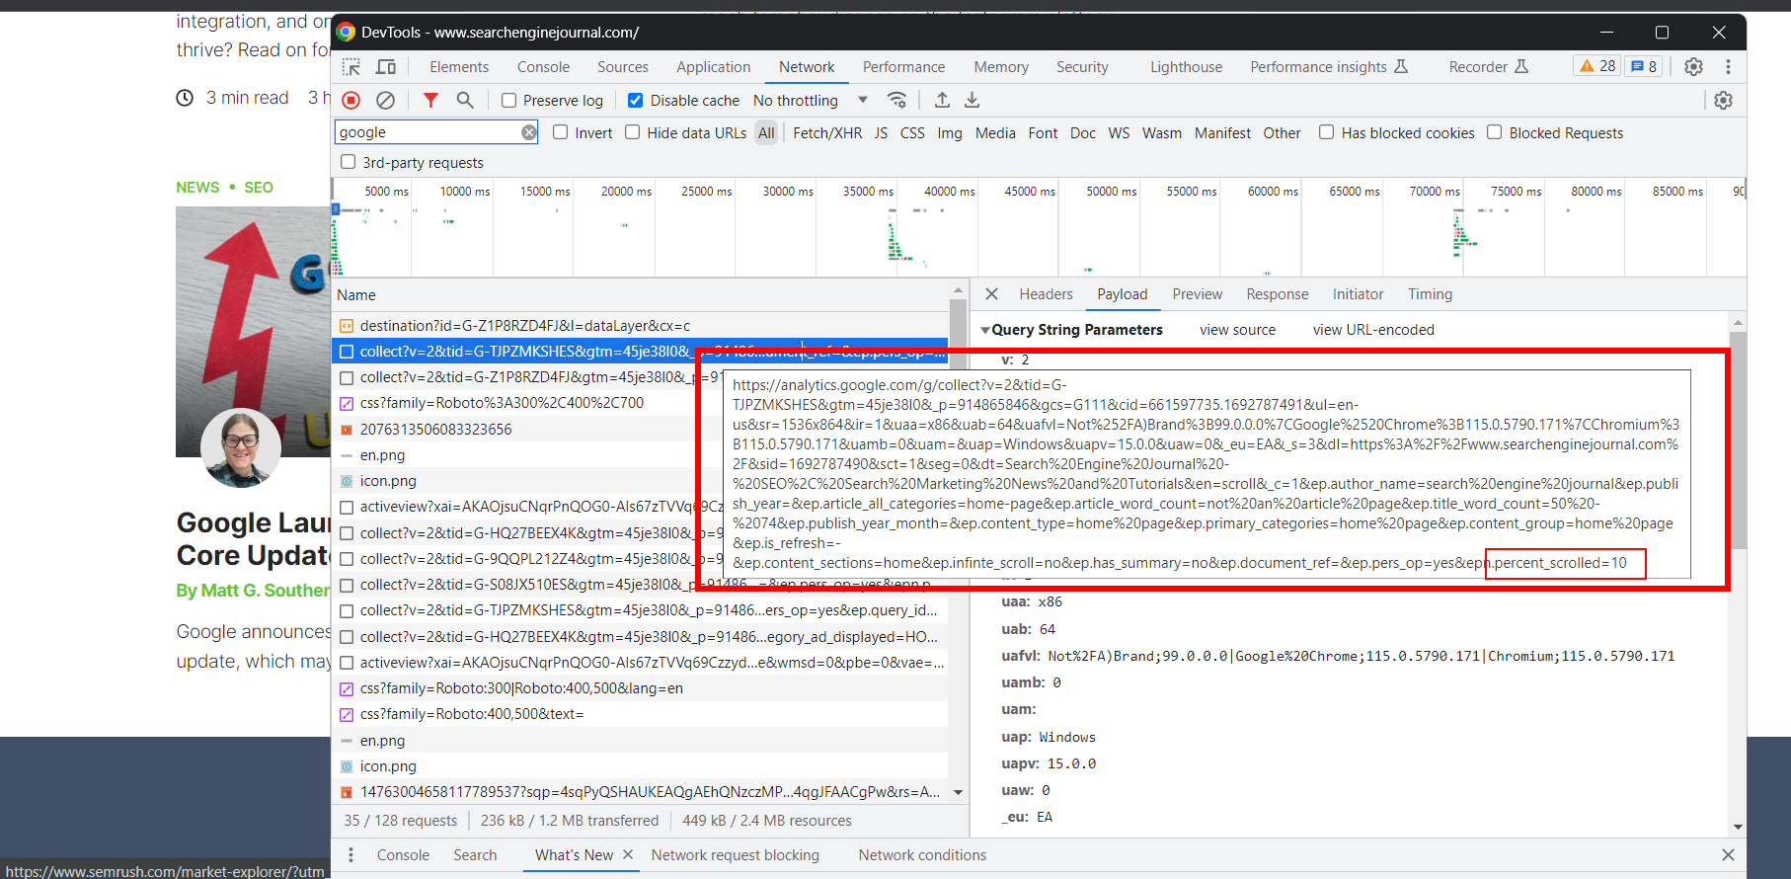Enable Preserve log checkbox
Screen dimensions: 1791x879
[x=509, y=101]
